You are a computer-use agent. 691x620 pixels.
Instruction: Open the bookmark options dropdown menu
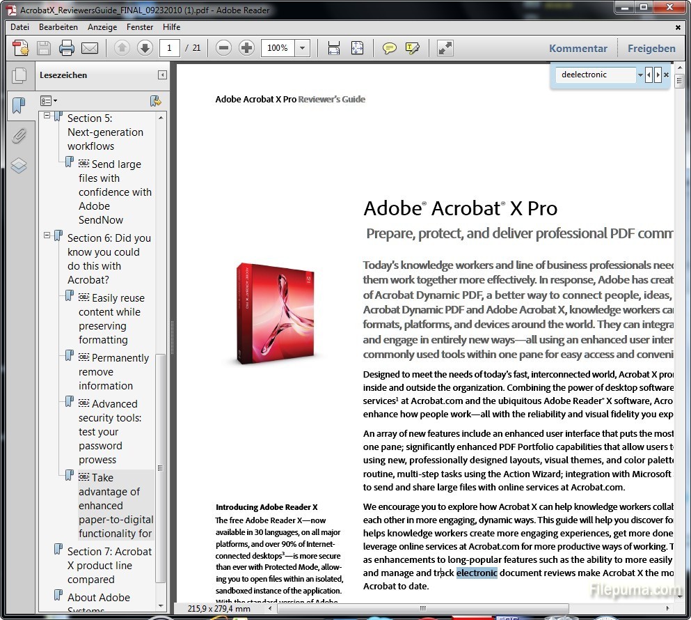coord(49,101)
